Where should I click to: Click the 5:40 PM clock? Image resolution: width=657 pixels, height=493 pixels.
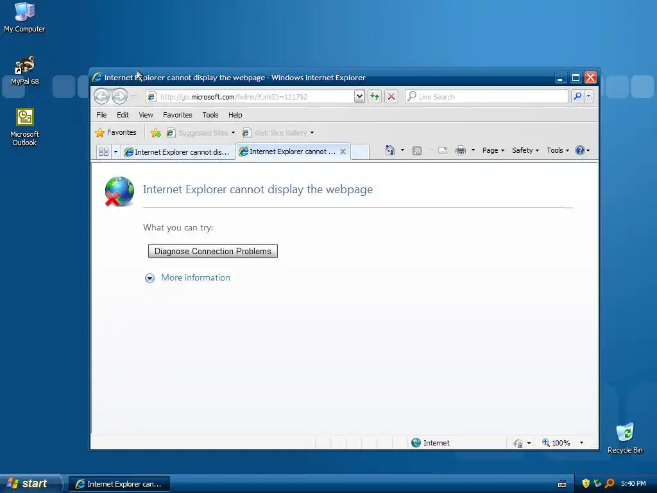(633, 483)
